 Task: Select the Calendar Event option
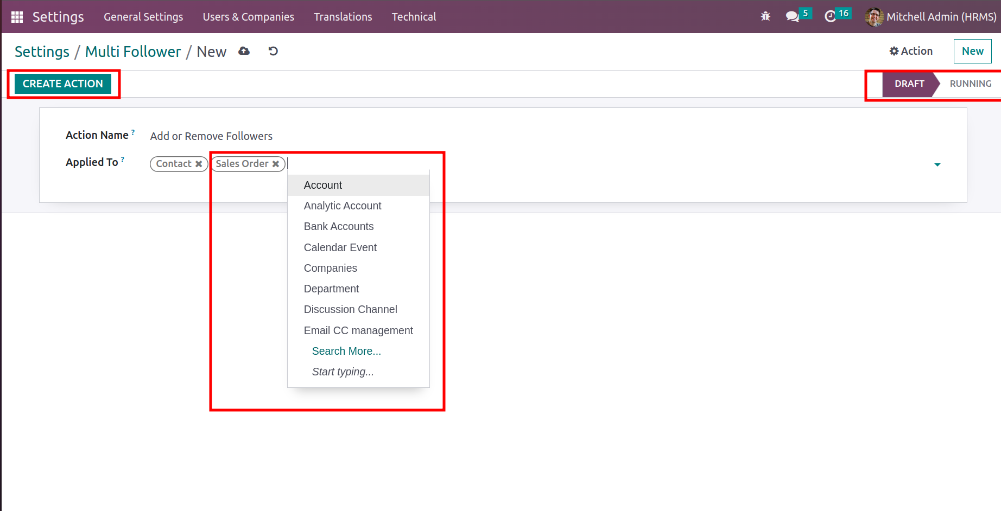click(x=358, y=247)
